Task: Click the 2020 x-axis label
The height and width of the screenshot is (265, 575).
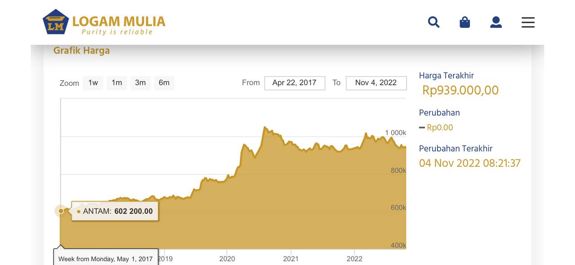Action: click(227, 259)
